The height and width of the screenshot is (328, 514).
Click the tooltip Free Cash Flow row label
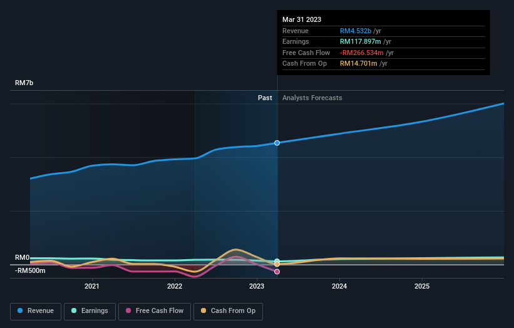(x=306, y=53)
